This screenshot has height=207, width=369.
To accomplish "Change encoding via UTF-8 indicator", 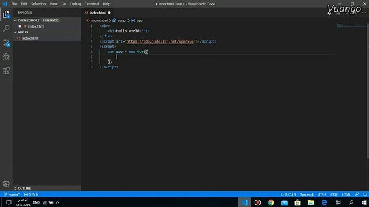I will (x=322, y=194).
